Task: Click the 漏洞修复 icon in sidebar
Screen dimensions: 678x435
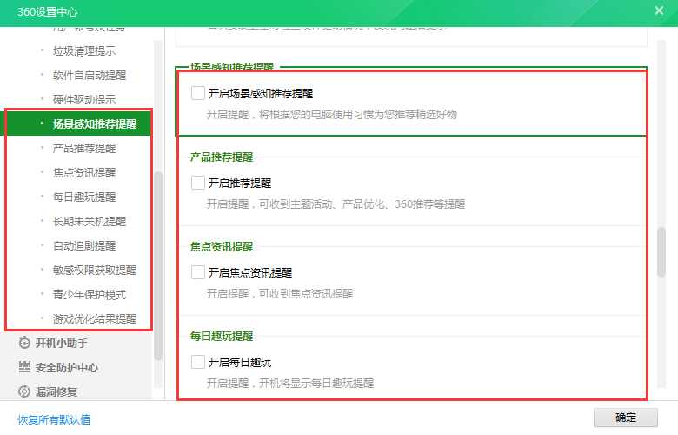Action: [x=24, y=391]
